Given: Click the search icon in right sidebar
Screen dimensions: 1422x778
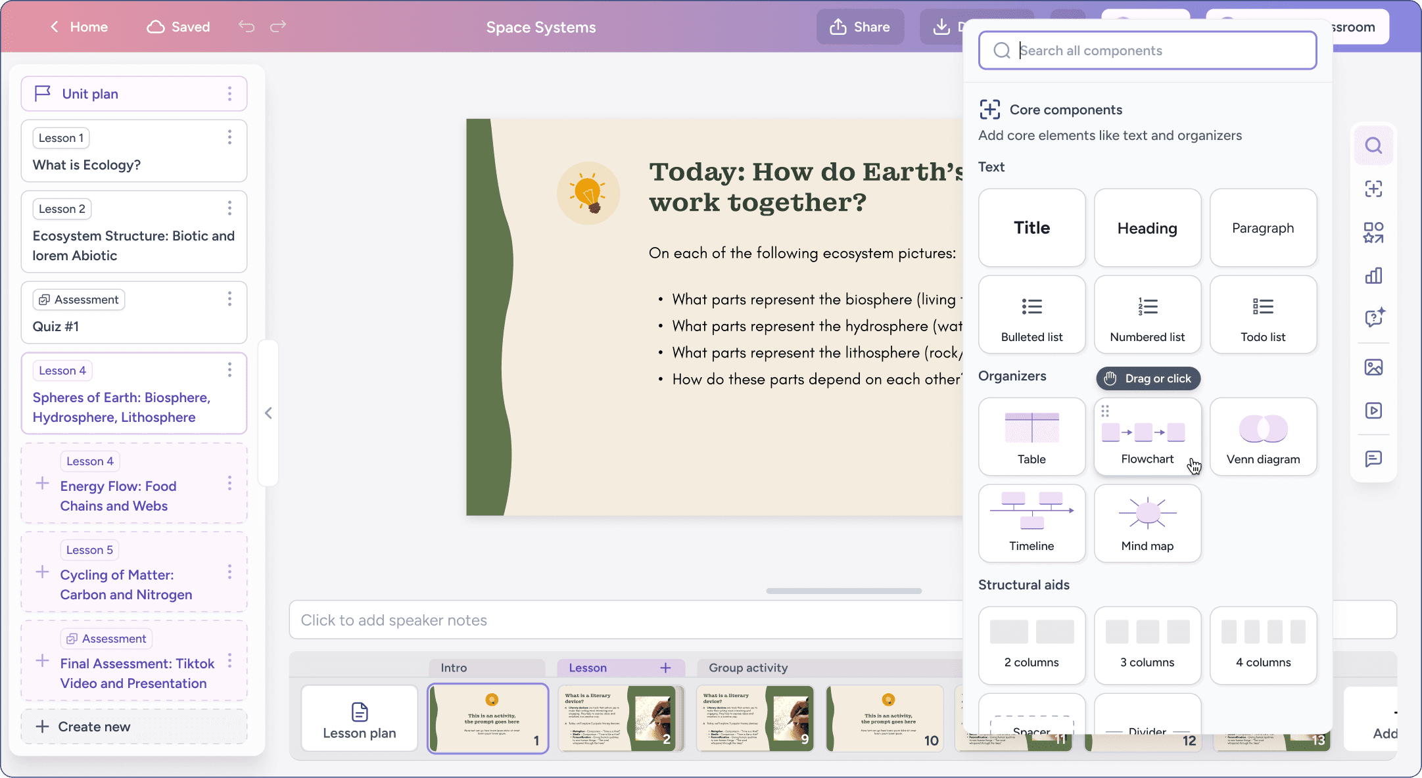Looking at the screenshot, I should click(1373, 145).
